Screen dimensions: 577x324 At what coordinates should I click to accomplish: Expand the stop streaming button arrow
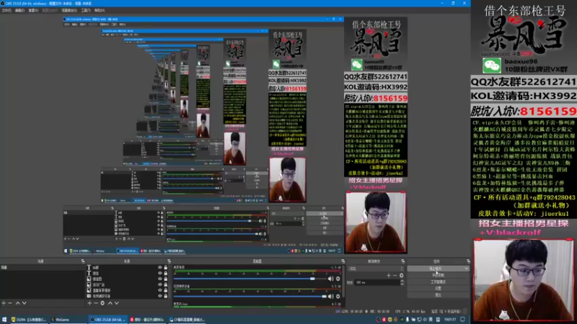click(466, 269)
